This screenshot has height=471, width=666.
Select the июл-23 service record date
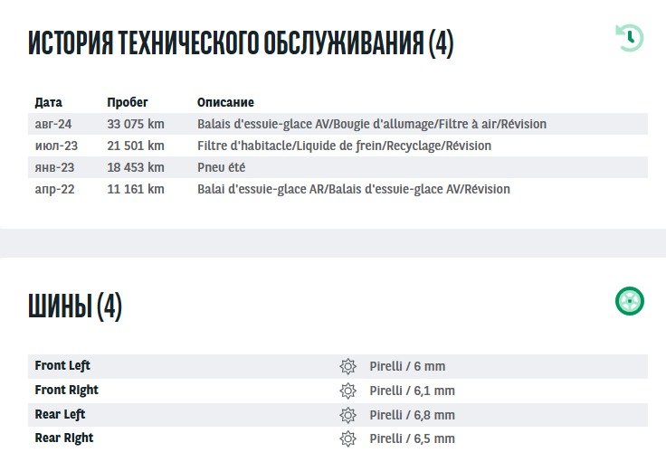[56, 146]
